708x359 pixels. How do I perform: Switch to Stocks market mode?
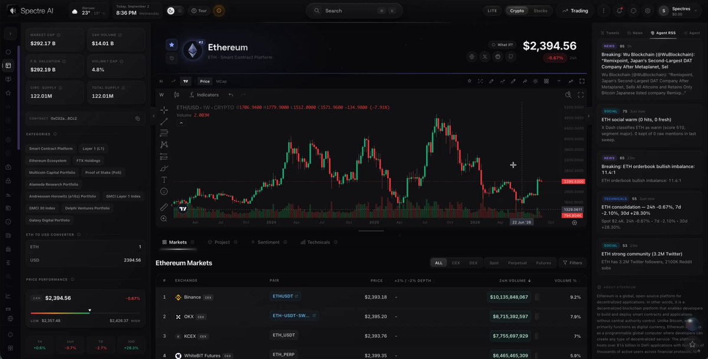pyautogui.click(x=540, y=11)
